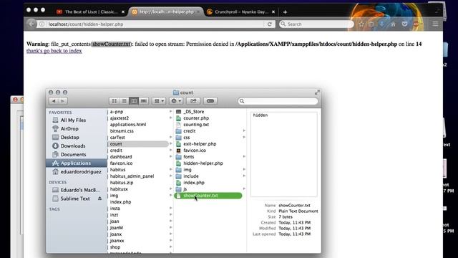This screenshot has height=258, width=458.
Task: Select Eduardo's MacBook device
Action: 79,190
